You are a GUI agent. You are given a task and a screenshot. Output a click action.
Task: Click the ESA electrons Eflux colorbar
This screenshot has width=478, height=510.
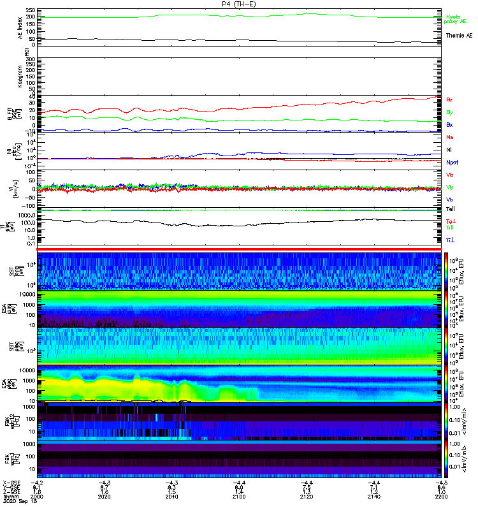(446, 384)
